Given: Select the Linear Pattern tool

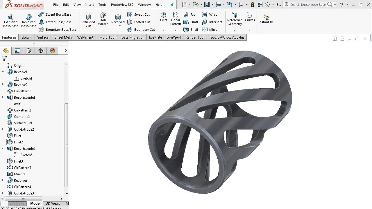Looking at the screenshot, I should (176, 19).
